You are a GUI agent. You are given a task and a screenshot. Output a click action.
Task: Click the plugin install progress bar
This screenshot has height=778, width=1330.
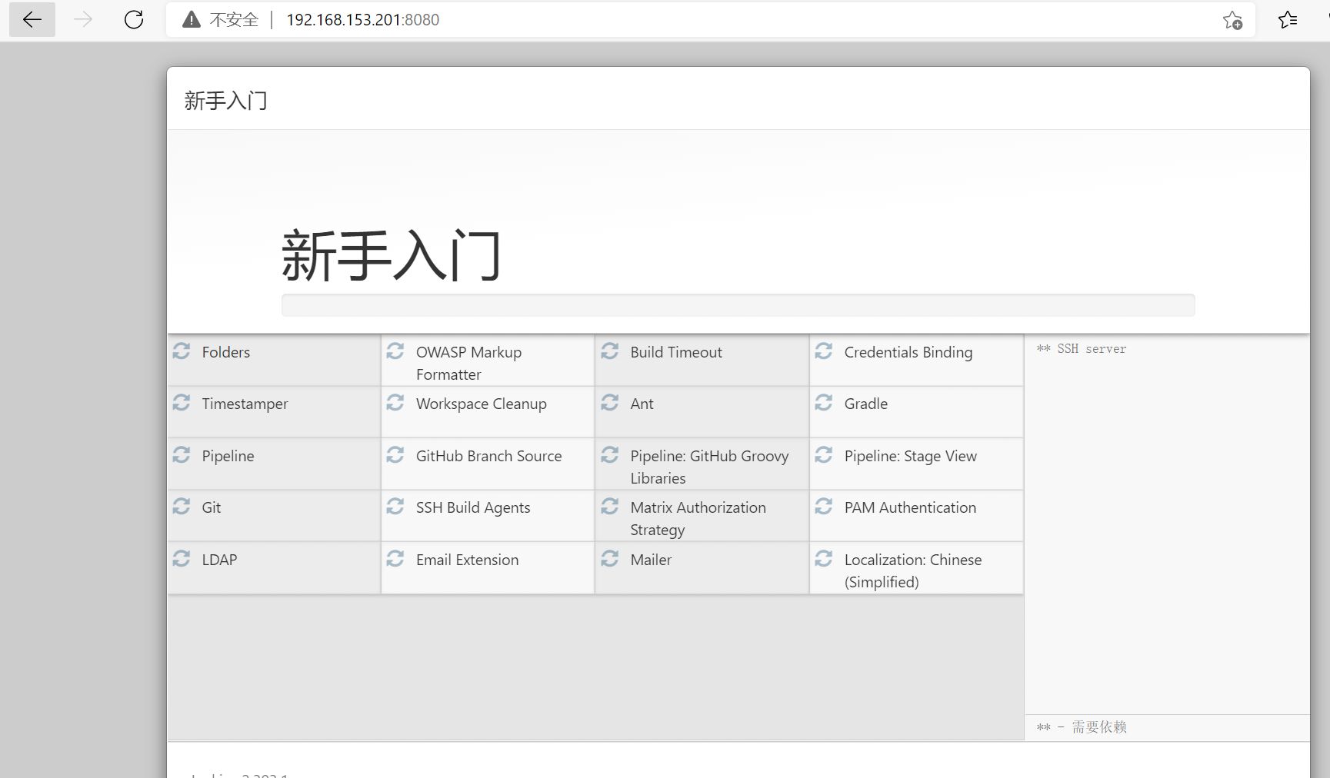click(x=738, y=305)
